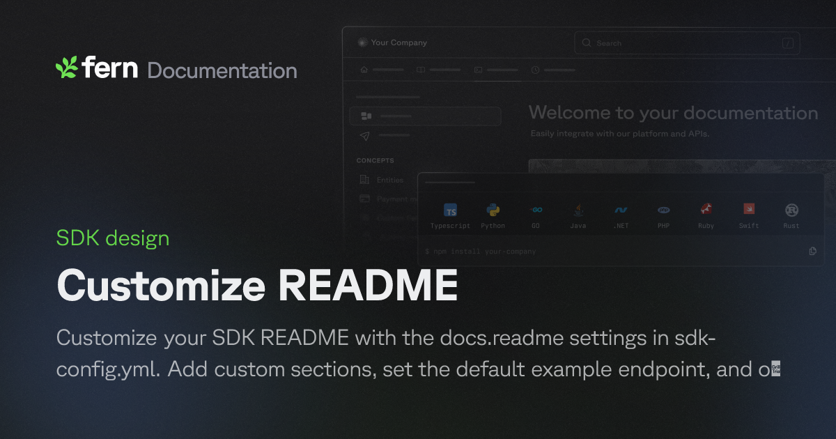836x439 pixels.
Task: Choose the Typescript language icon
Action: (451, 210)
